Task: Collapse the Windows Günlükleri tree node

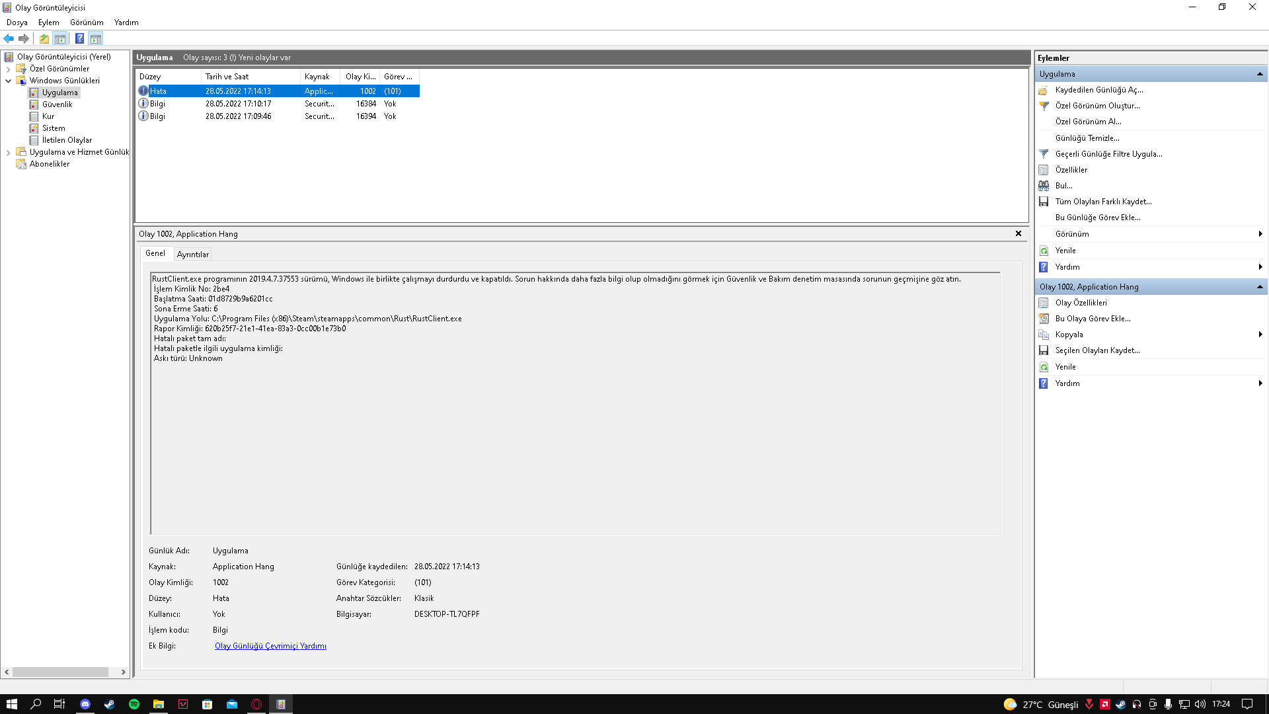Action: pyautogui.click(x=9, y=81)
